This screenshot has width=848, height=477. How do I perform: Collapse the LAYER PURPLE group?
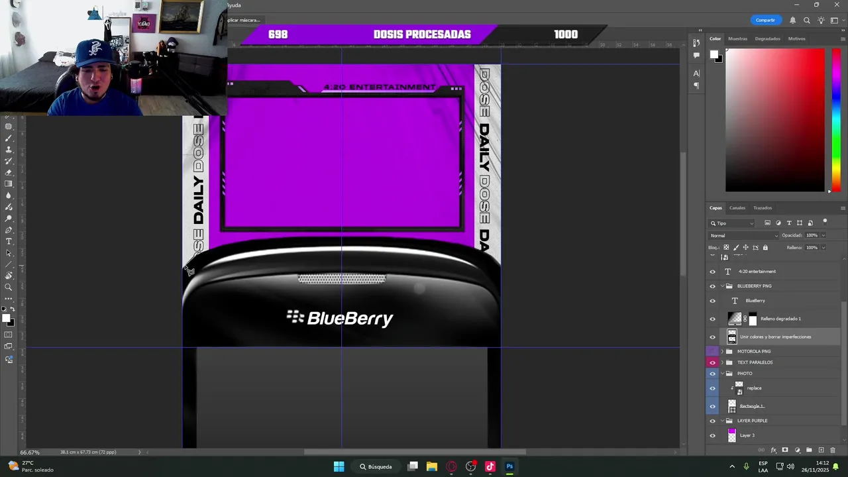(x=722, y=421)
